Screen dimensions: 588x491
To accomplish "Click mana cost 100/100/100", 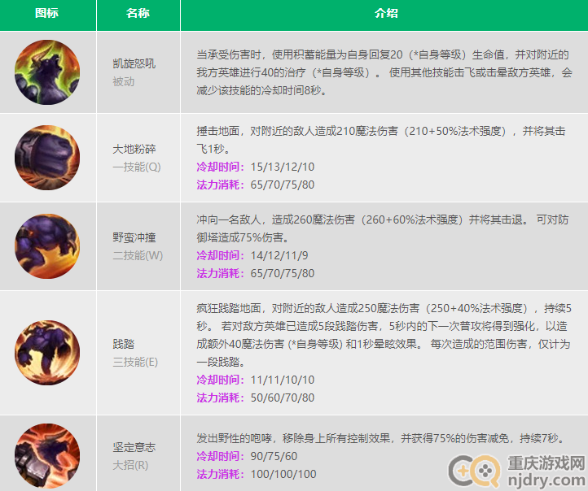I will (283, 474).
